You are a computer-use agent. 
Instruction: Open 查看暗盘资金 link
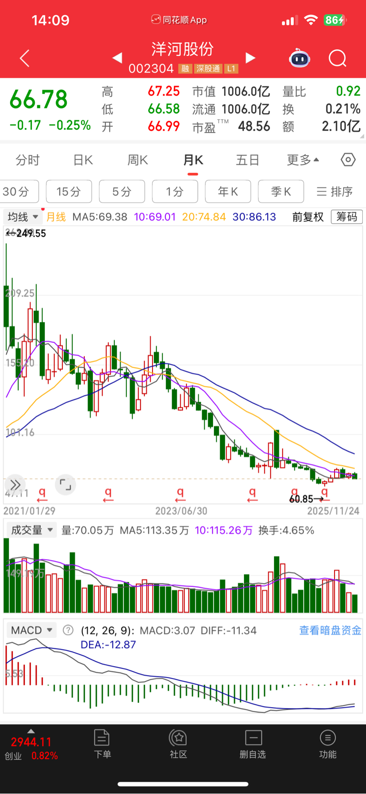click(330, 630)
